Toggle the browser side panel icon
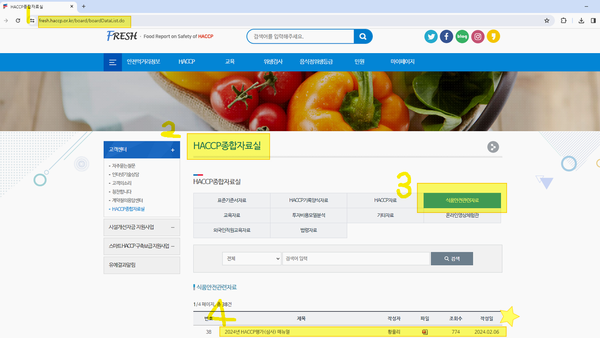 pos(593,21)
